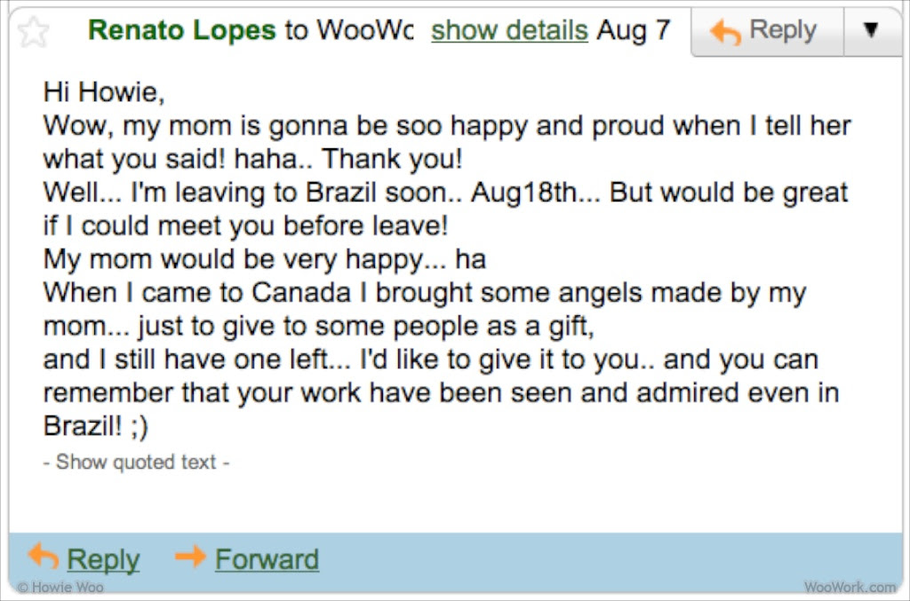Open the show details link

coord(509,30)
